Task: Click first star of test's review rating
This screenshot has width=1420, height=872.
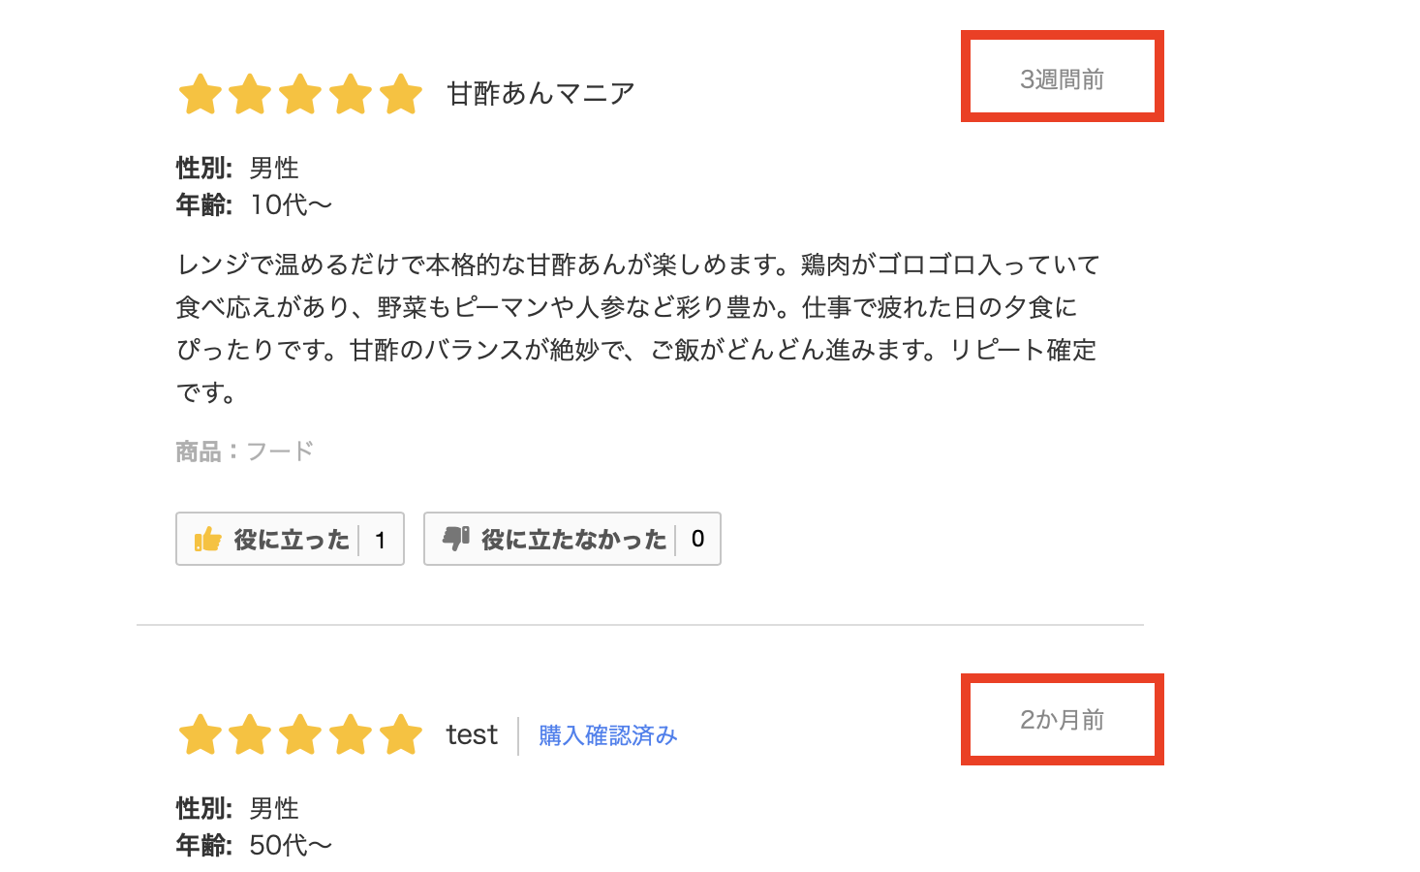Action: tap(201, 735)
